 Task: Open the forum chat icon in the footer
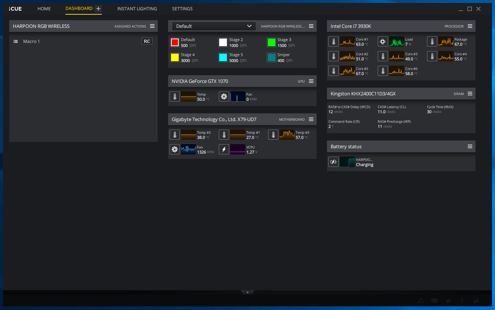click(434, 301)
